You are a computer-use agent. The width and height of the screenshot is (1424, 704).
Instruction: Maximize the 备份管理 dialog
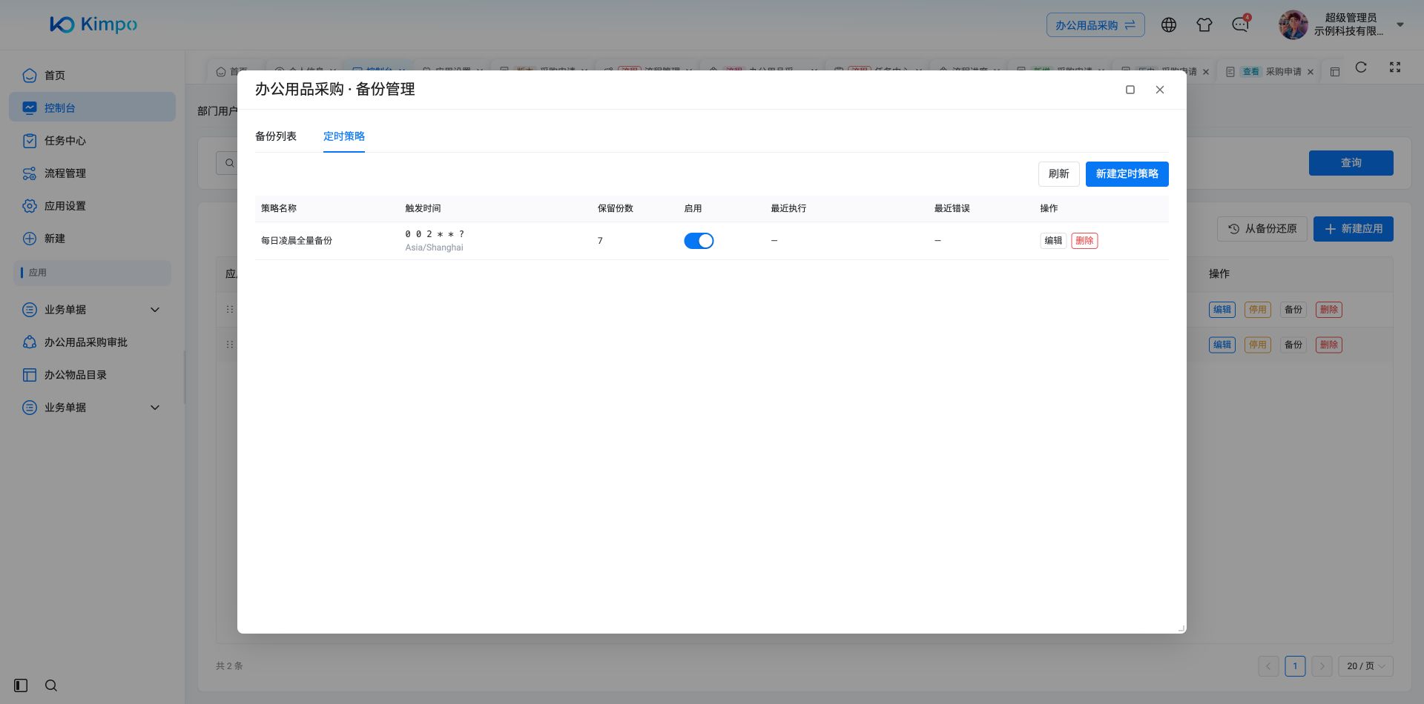(1130, 90)
